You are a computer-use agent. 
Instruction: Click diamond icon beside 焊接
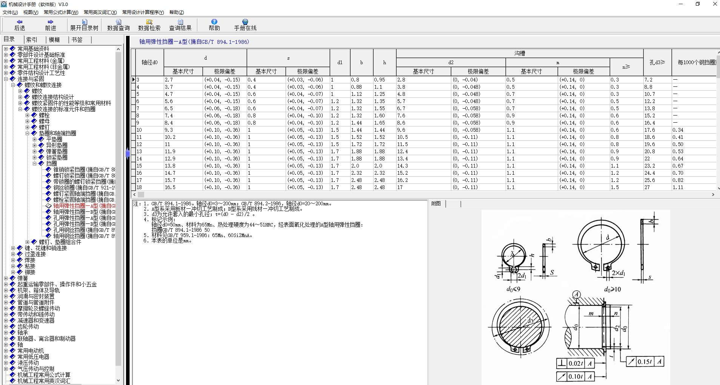(x=20, y=260)
